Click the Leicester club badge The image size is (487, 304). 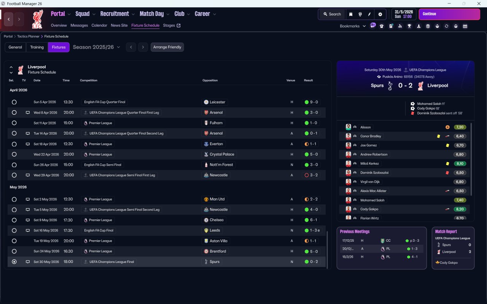pos(206,102)
